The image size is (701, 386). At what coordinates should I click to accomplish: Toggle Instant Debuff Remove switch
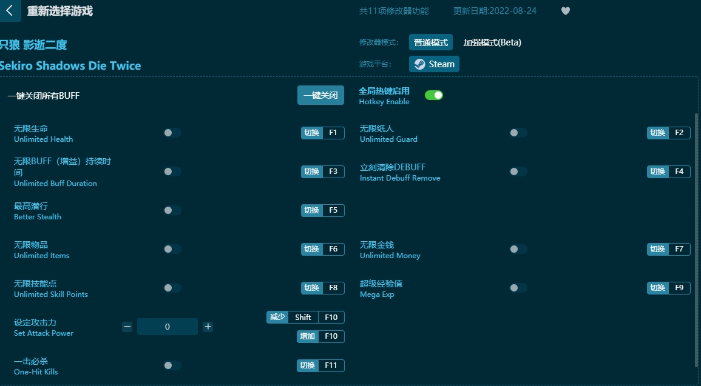(518, 171)
